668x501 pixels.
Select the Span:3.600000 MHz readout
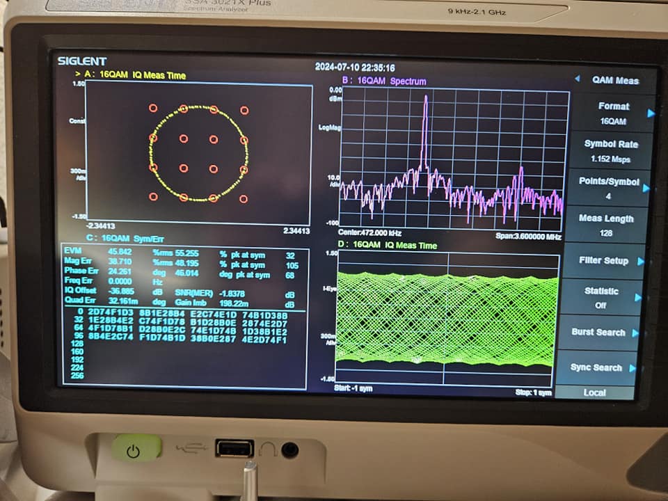(528, 236)
